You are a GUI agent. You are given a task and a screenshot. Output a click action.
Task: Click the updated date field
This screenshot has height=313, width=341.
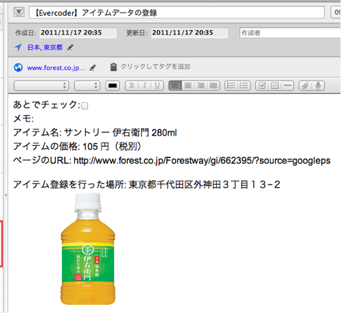click(x=190, y=33)
